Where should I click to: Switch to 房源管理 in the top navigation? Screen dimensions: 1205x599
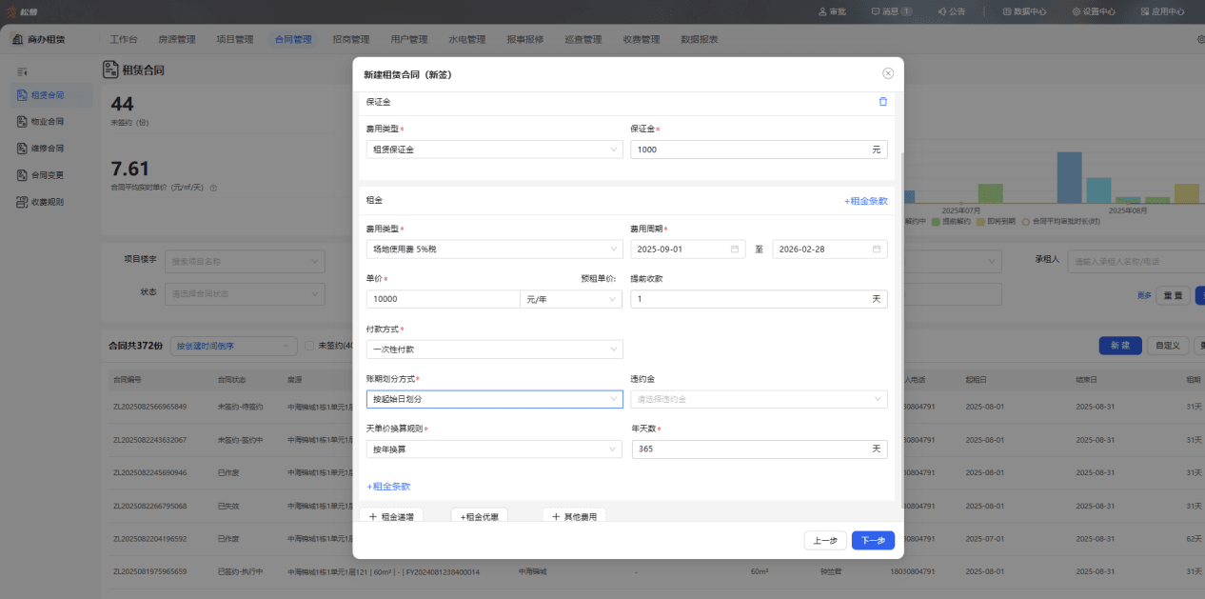point(176,39)
